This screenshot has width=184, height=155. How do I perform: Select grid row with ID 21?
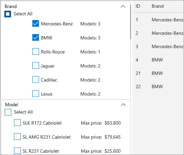(x=158, y=73)
